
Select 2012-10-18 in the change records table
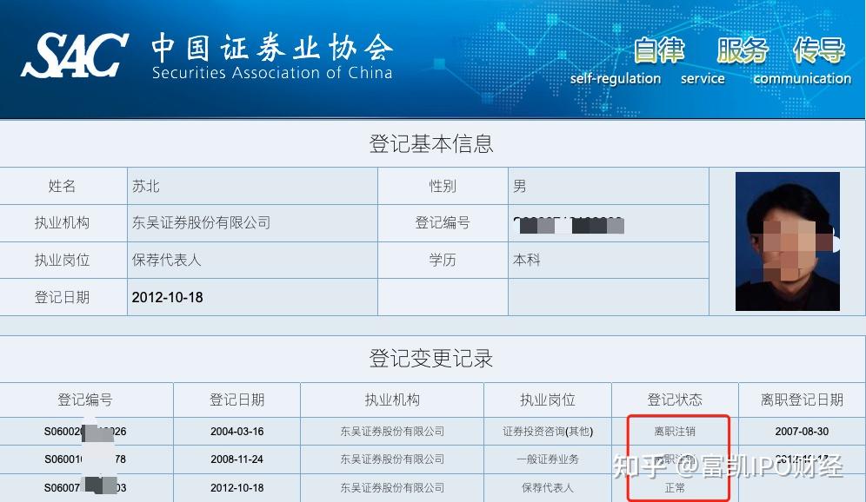237,487
